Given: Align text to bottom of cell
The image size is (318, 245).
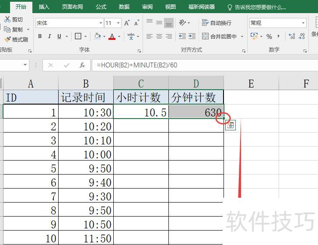Looking at the screenshot, I should click(x=169, y=23).
